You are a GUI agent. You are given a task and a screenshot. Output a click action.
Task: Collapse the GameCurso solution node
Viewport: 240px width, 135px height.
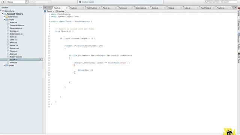click(x=1, y=11)
